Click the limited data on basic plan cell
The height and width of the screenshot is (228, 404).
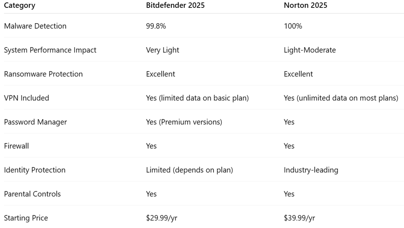pos(197,98)
